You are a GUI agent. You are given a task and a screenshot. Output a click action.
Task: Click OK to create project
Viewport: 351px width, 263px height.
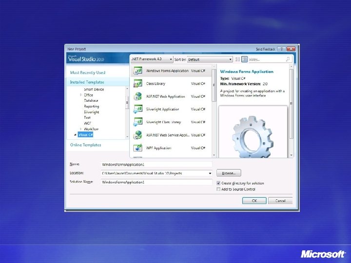254,201
